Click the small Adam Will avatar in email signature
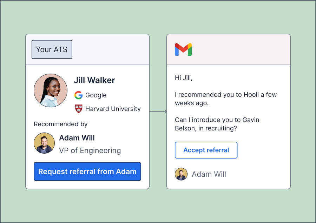Screen dimensions: 316x223 [181, 174]
